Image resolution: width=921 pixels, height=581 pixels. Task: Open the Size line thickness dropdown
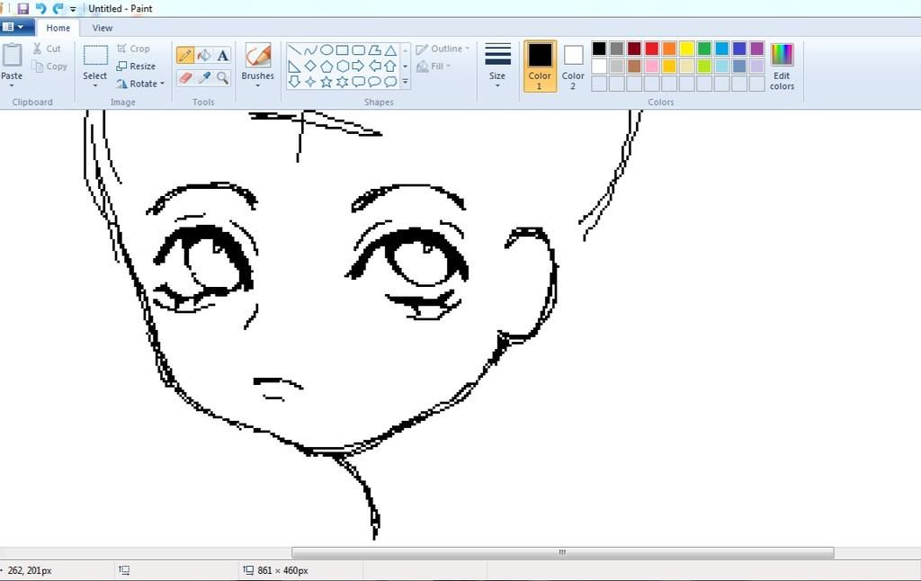[496, 66]
